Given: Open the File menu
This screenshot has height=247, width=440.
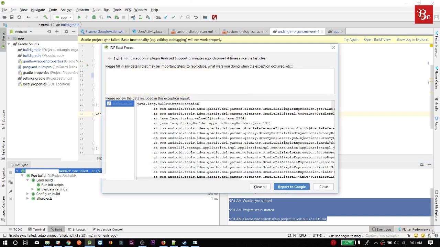Looking at the screenshot, I should [x=4, y=10].
